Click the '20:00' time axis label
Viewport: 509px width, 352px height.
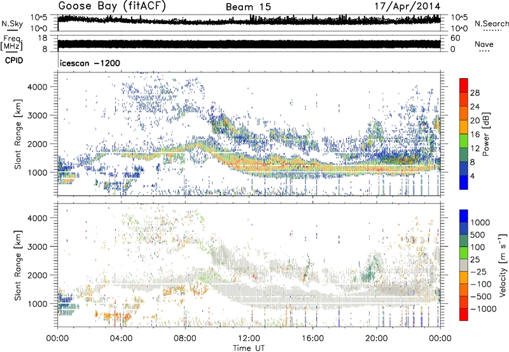[377, 339]
